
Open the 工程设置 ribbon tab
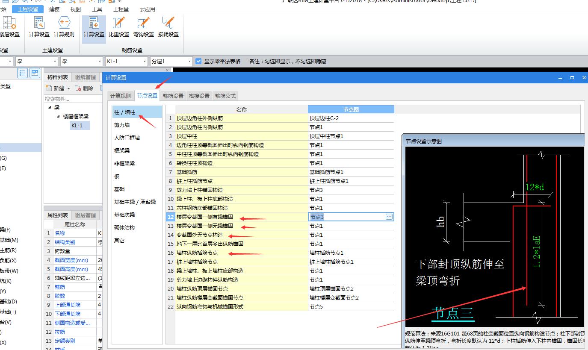pyautogui.click(x=28, y=9)
